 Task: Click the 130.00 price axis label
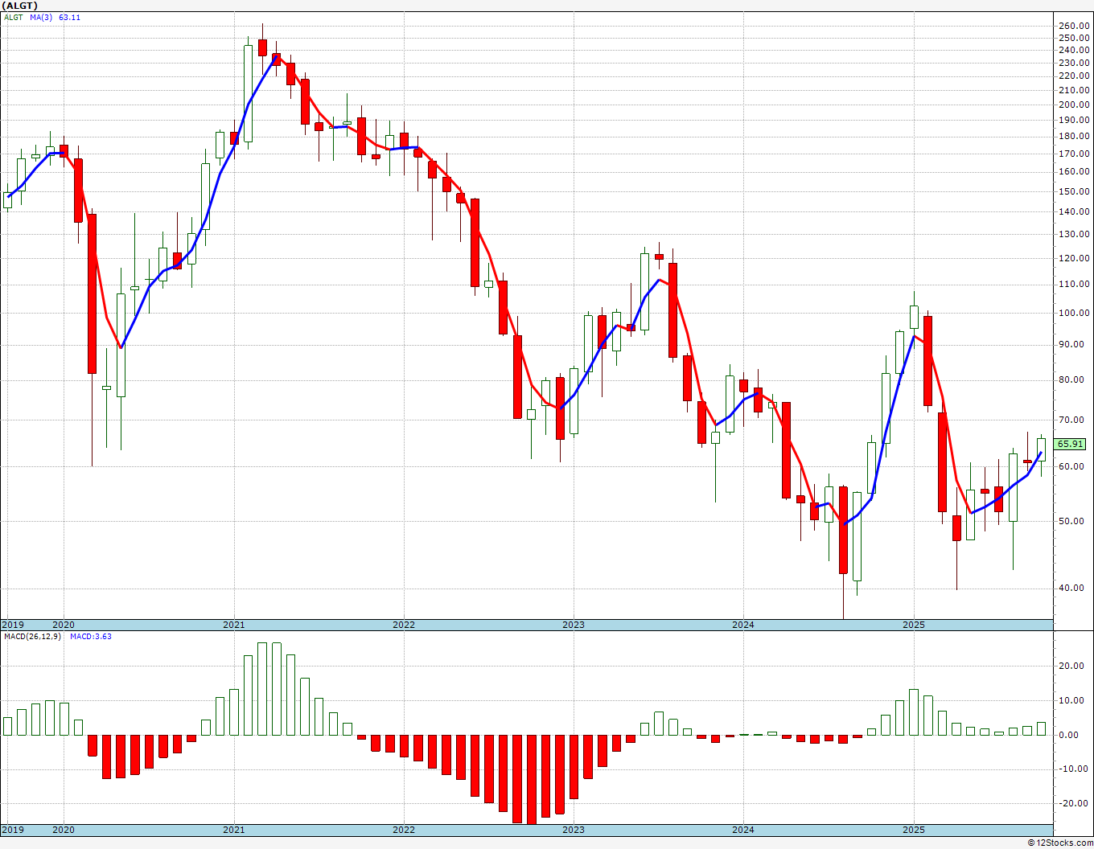pos(1074,234)
